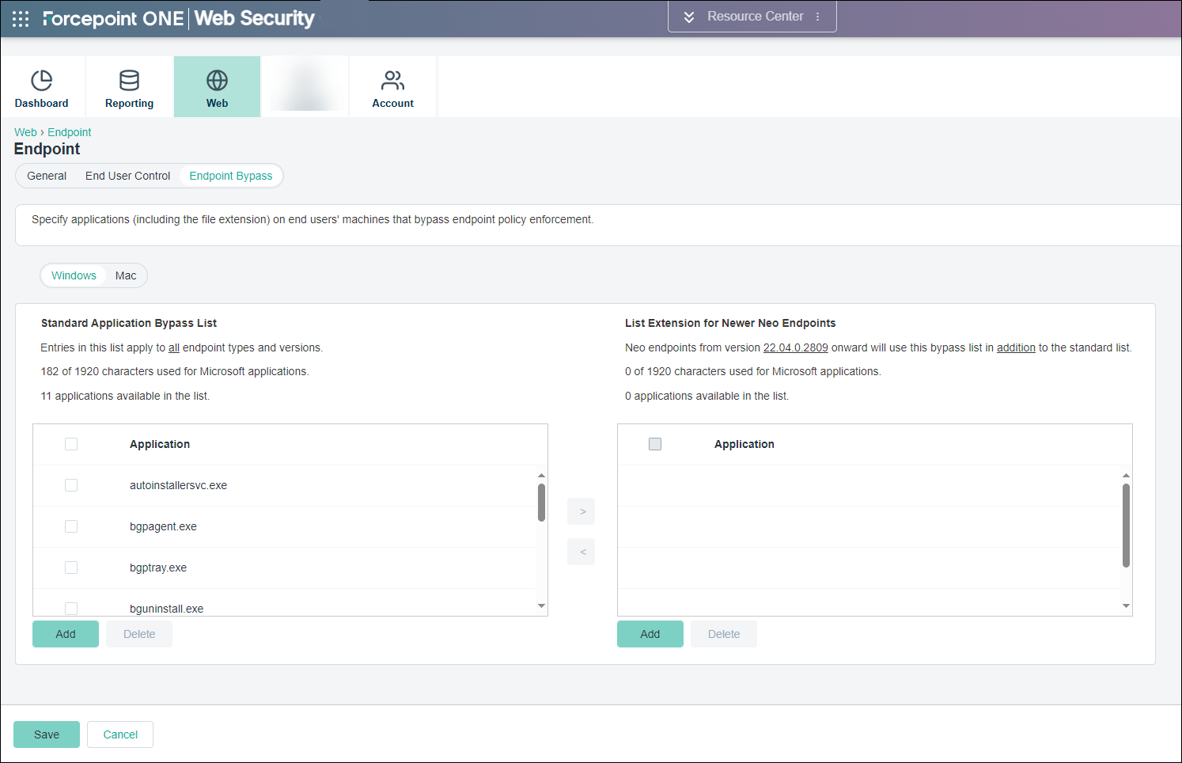Click the Standard list scrollbar thumb
1182x763 pixels.
pyautogui.click(x=541, y=503)
